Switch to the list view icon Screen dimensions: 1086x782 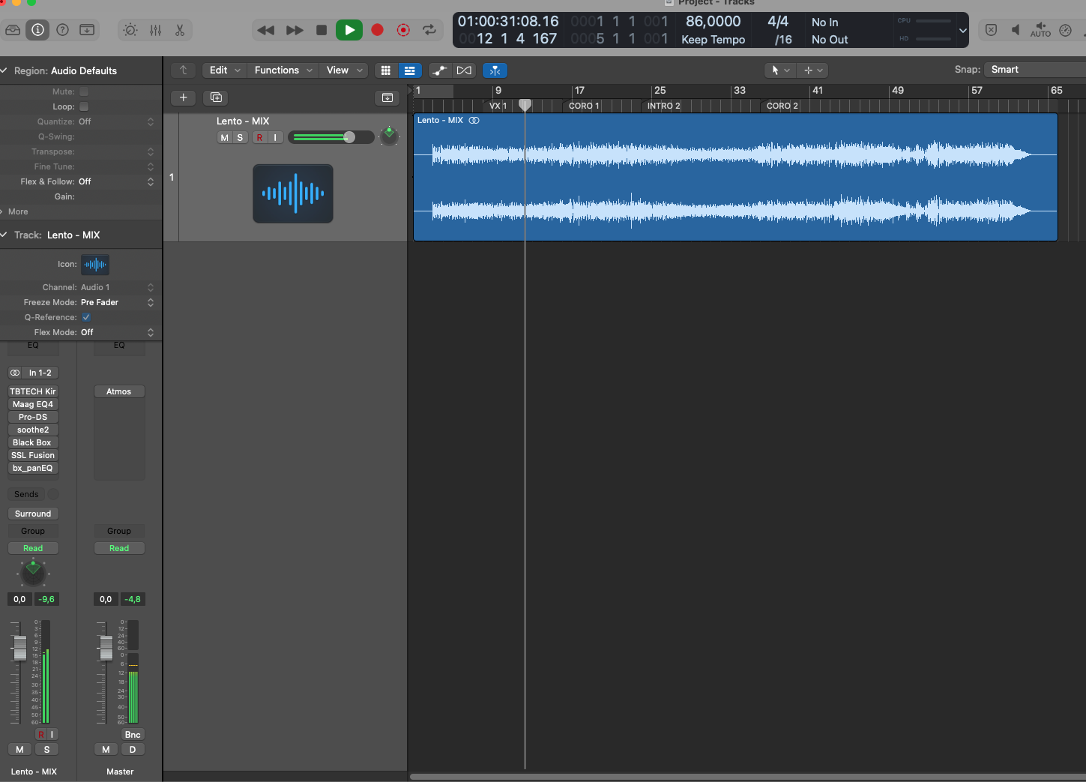pos(410,70)
